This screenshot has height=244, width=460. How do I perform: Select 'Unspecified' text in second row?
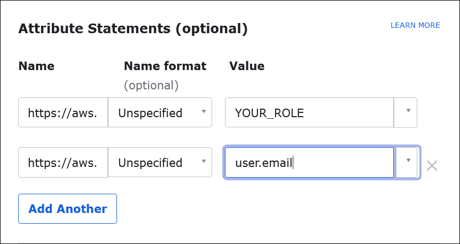(x=150, y=163)
